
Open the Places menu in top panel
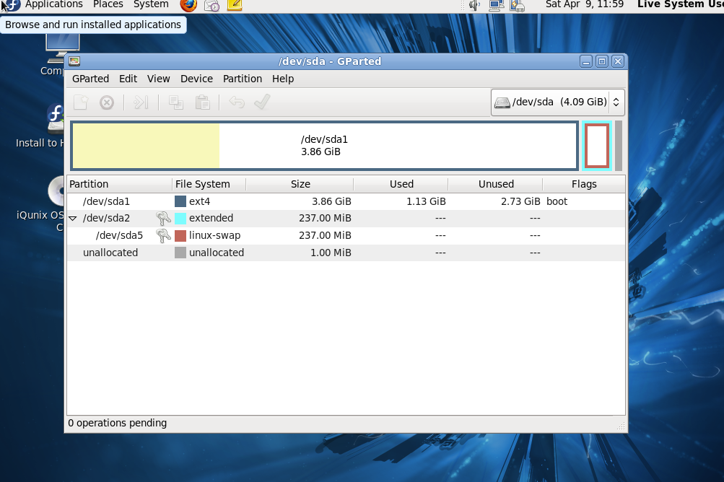[x=108, y=4]
